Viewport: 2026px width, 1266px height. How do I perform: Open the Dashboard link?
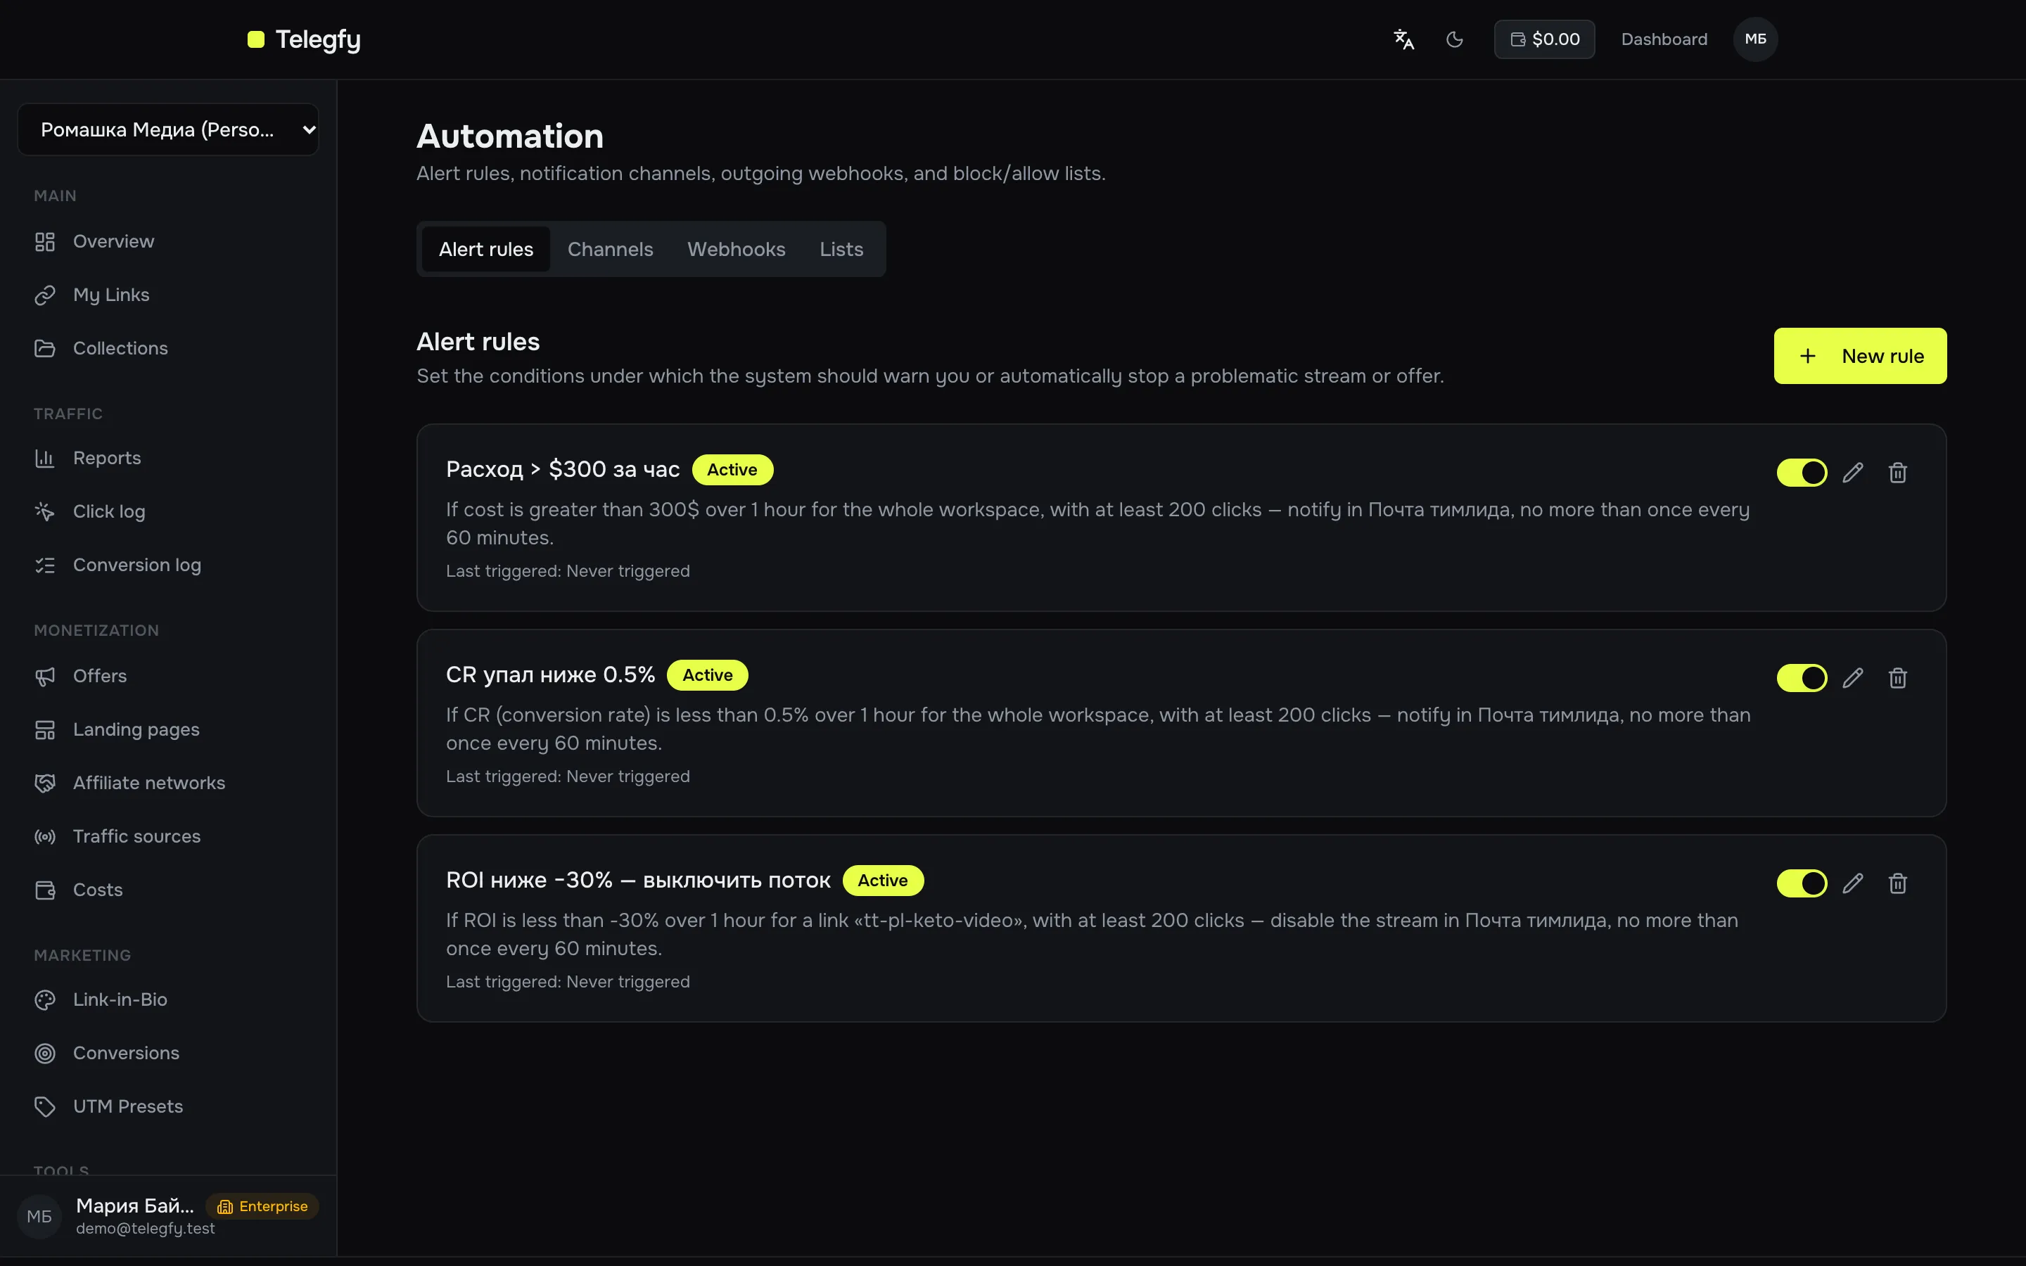coord(1664,39)
